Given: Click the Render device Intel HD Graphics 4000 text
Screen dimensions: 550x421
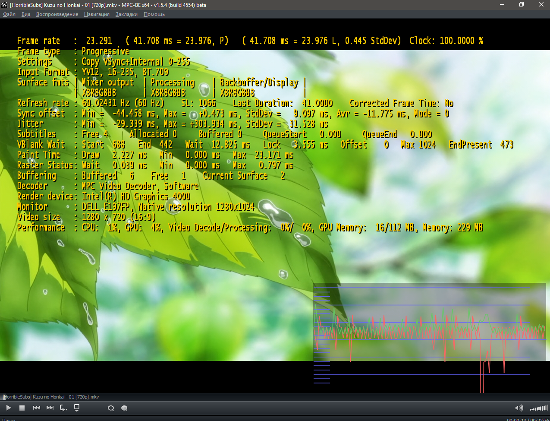Looking at the screenshot, I should click(x=104, y=196).
